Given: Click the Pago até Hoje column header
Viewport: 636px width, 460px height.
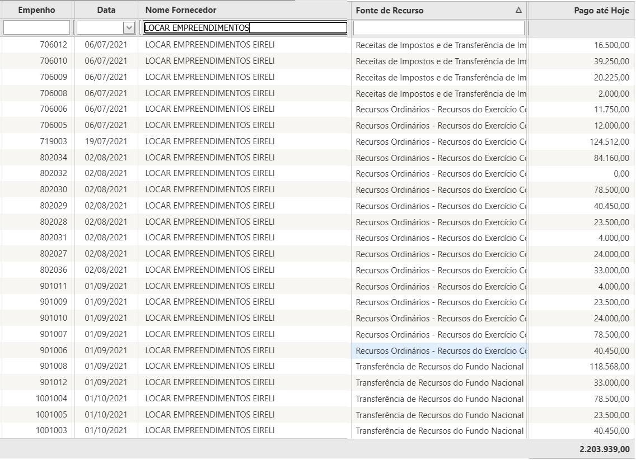Looking at the screenshot, I should click(x=601, y=10).
